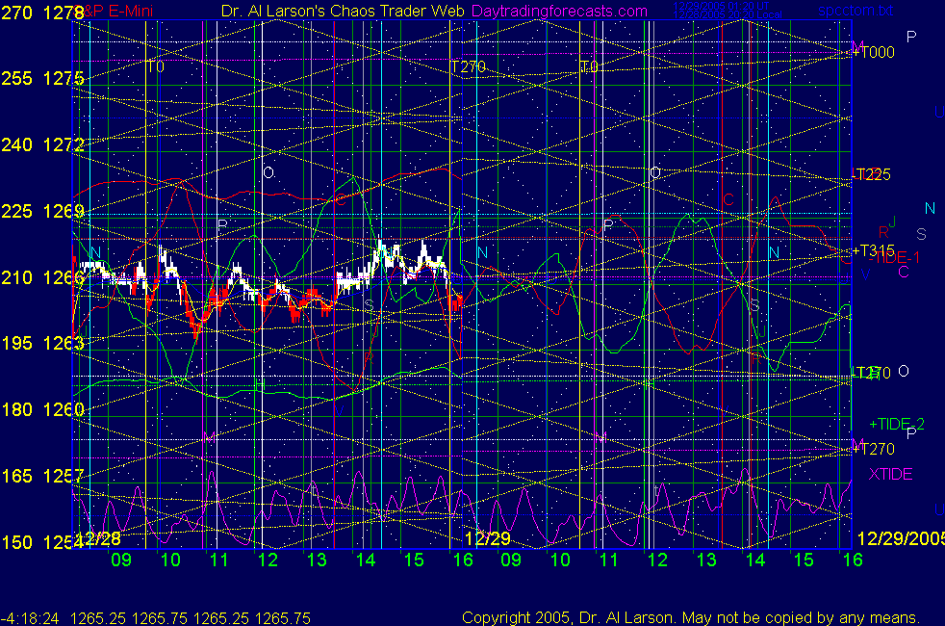Click hour label "13" of the 12/29 session
Screen dimensions: 945x626
(706, 560)
